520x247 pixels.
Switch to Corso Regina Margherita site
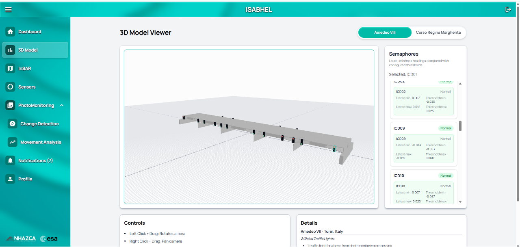click(x=438, y=32)
